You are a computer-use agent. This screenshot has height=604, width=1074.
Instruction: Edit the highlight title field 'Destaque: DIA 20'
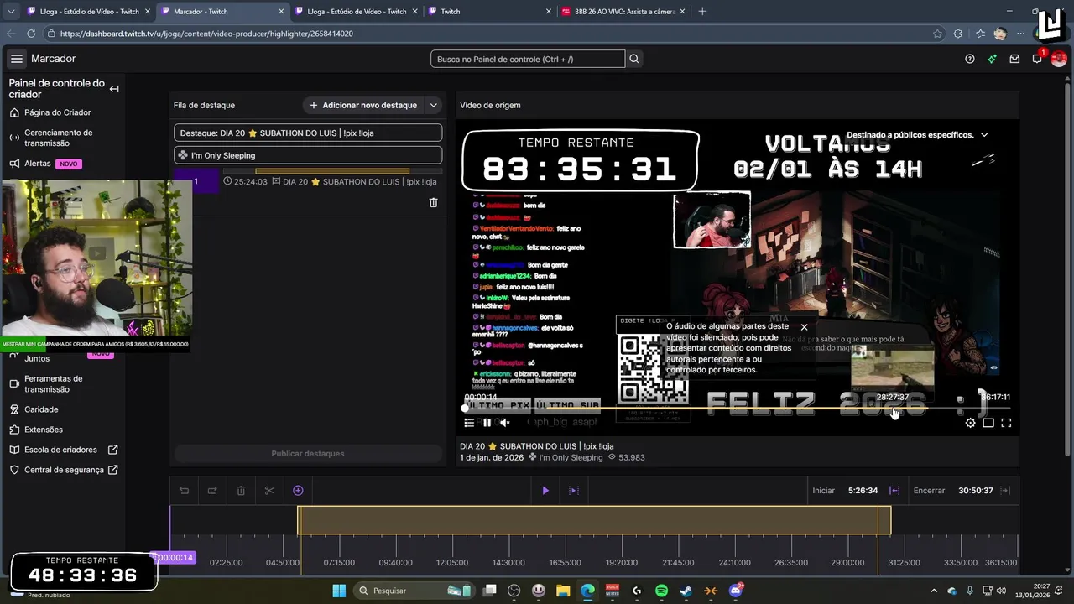[308, 133]
